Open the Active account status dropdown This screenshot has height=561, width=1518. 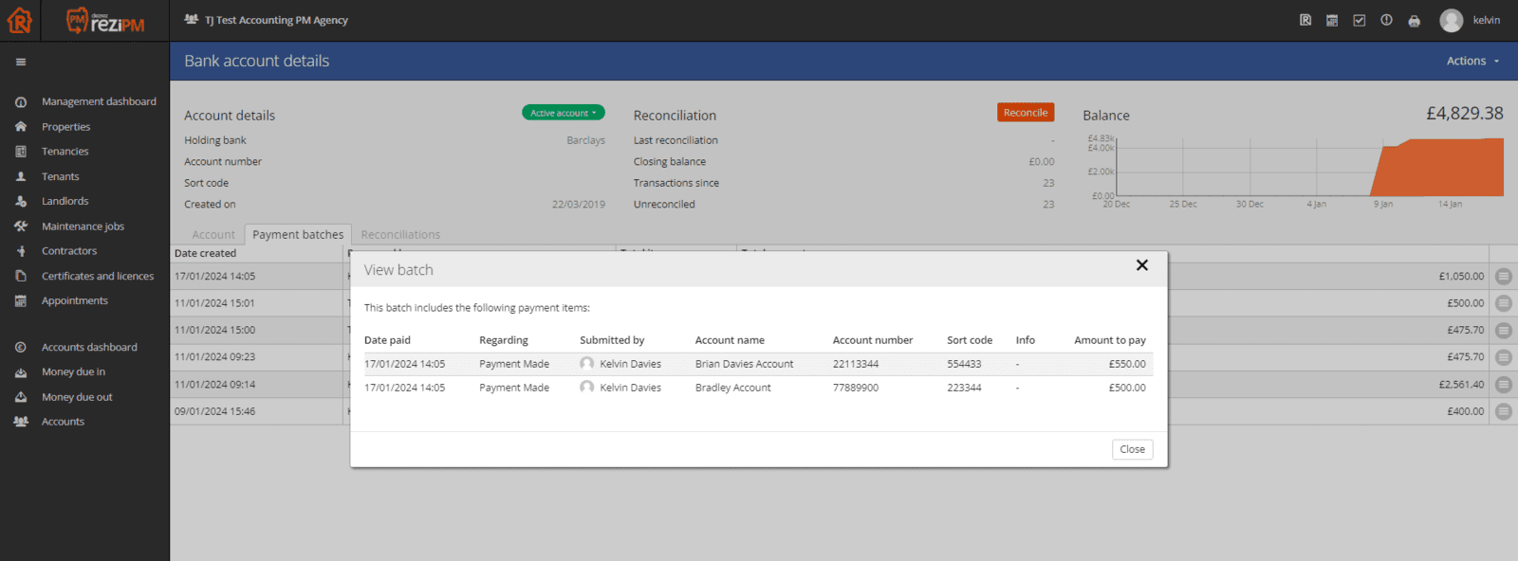564,113
